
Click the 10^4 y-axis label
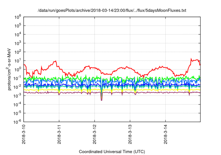click(x=18, y=35)
